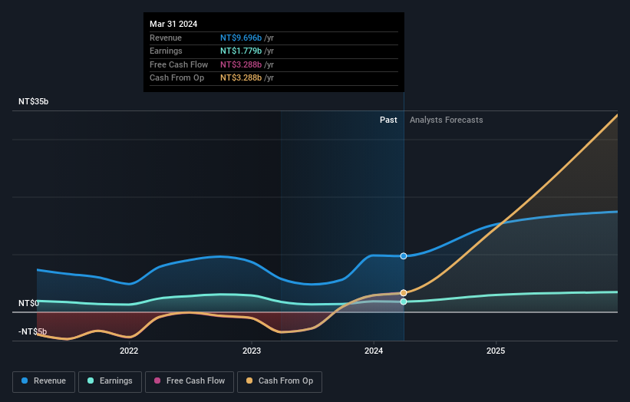Click the Cash From Op label in tooltip
The height and width of the screenshot is (402, 630).
[176, 78]
